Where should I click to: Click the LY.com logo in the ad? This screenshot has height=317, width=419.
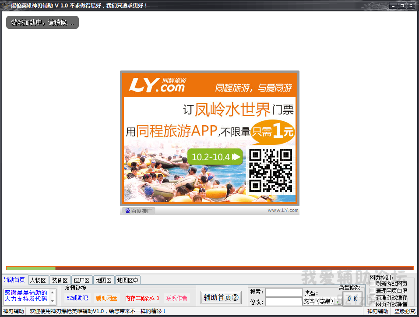click(156, 85)
